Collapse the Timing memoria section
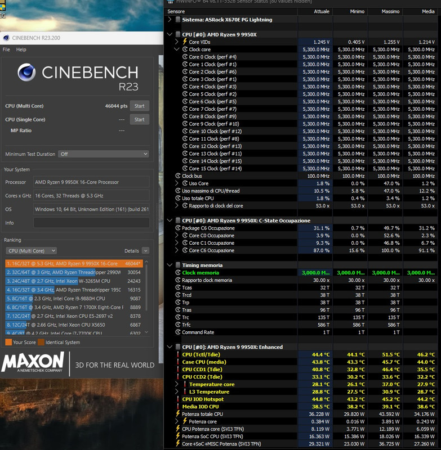The width and height of the screenshot is (441, 450). click(170, 265)
